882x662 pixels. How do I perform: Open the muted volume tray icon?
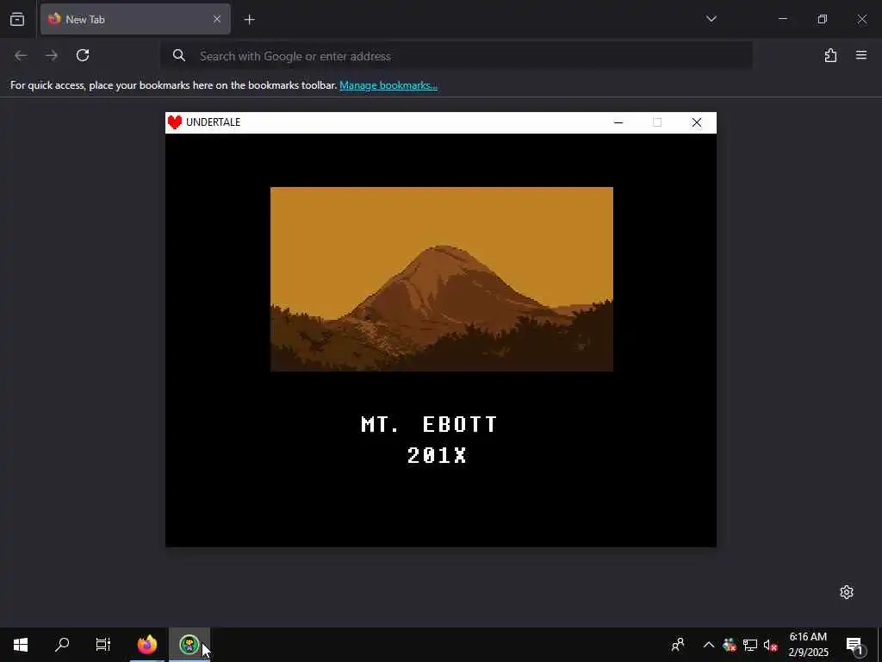pyautogui.click(x=770, y=645)
